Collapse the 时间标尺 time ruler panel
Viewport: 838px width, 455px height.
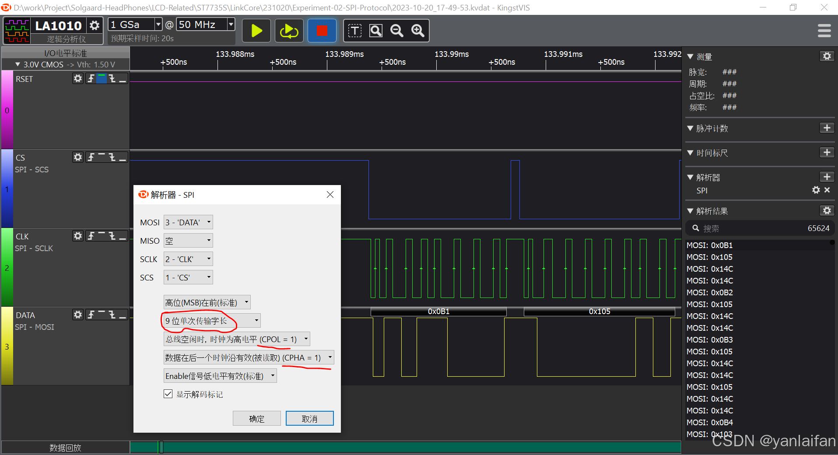coord(691,153)
